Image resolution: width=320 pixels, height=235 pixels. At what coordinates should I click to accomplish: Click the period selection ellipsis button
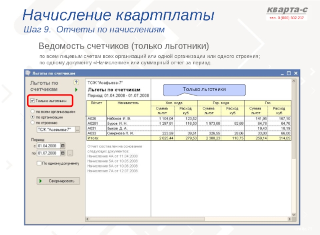(x=70, y=153)
